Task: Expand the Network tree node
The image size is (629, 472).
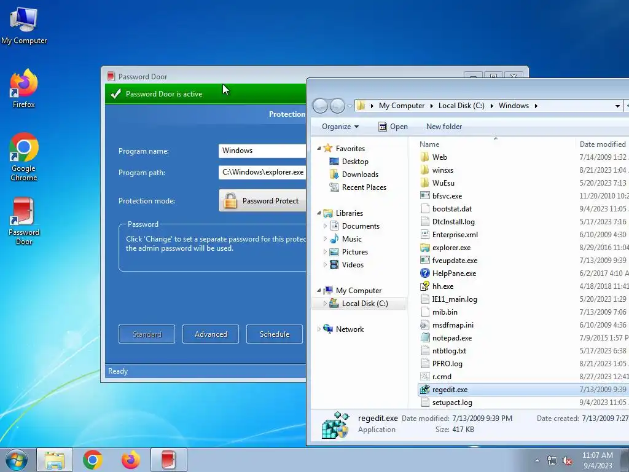Action: pos(319,329)
